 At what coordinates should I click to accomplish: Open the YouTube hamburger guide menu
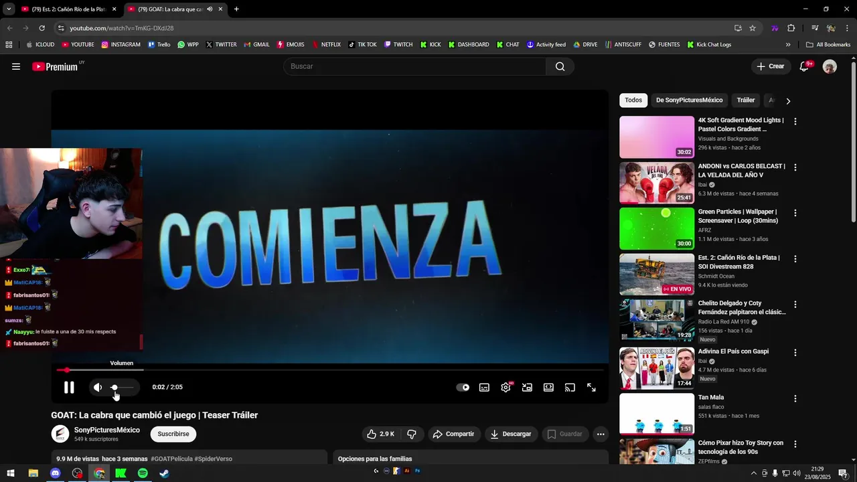click(16, 66)
